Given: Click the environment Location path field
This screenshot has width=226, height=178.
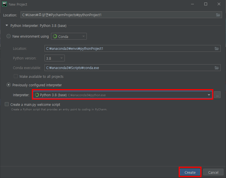Looking at the screenshot, I should pyautogui.click(x=132, y=49).
